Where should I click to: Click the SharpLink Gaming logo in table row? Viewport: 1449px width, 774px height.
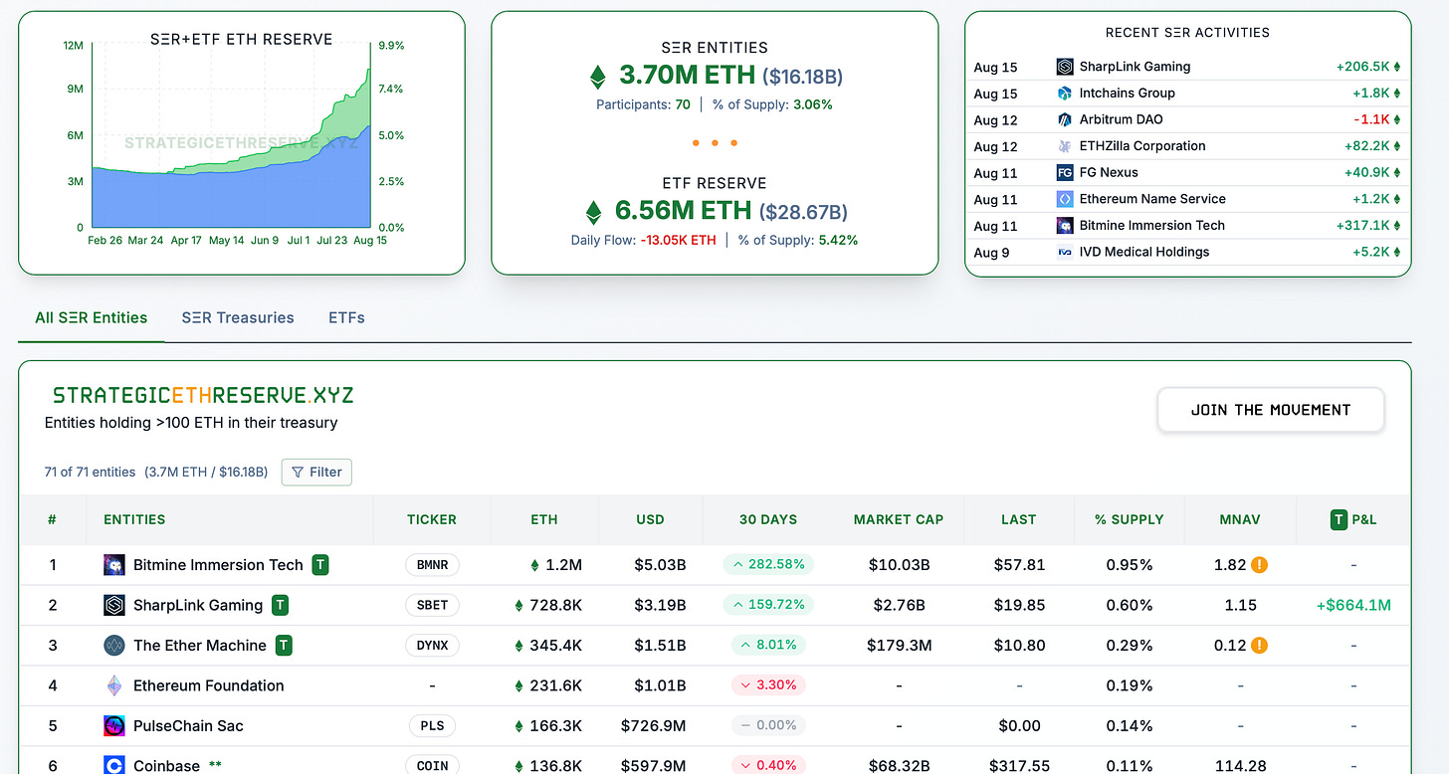pos(114,605)
